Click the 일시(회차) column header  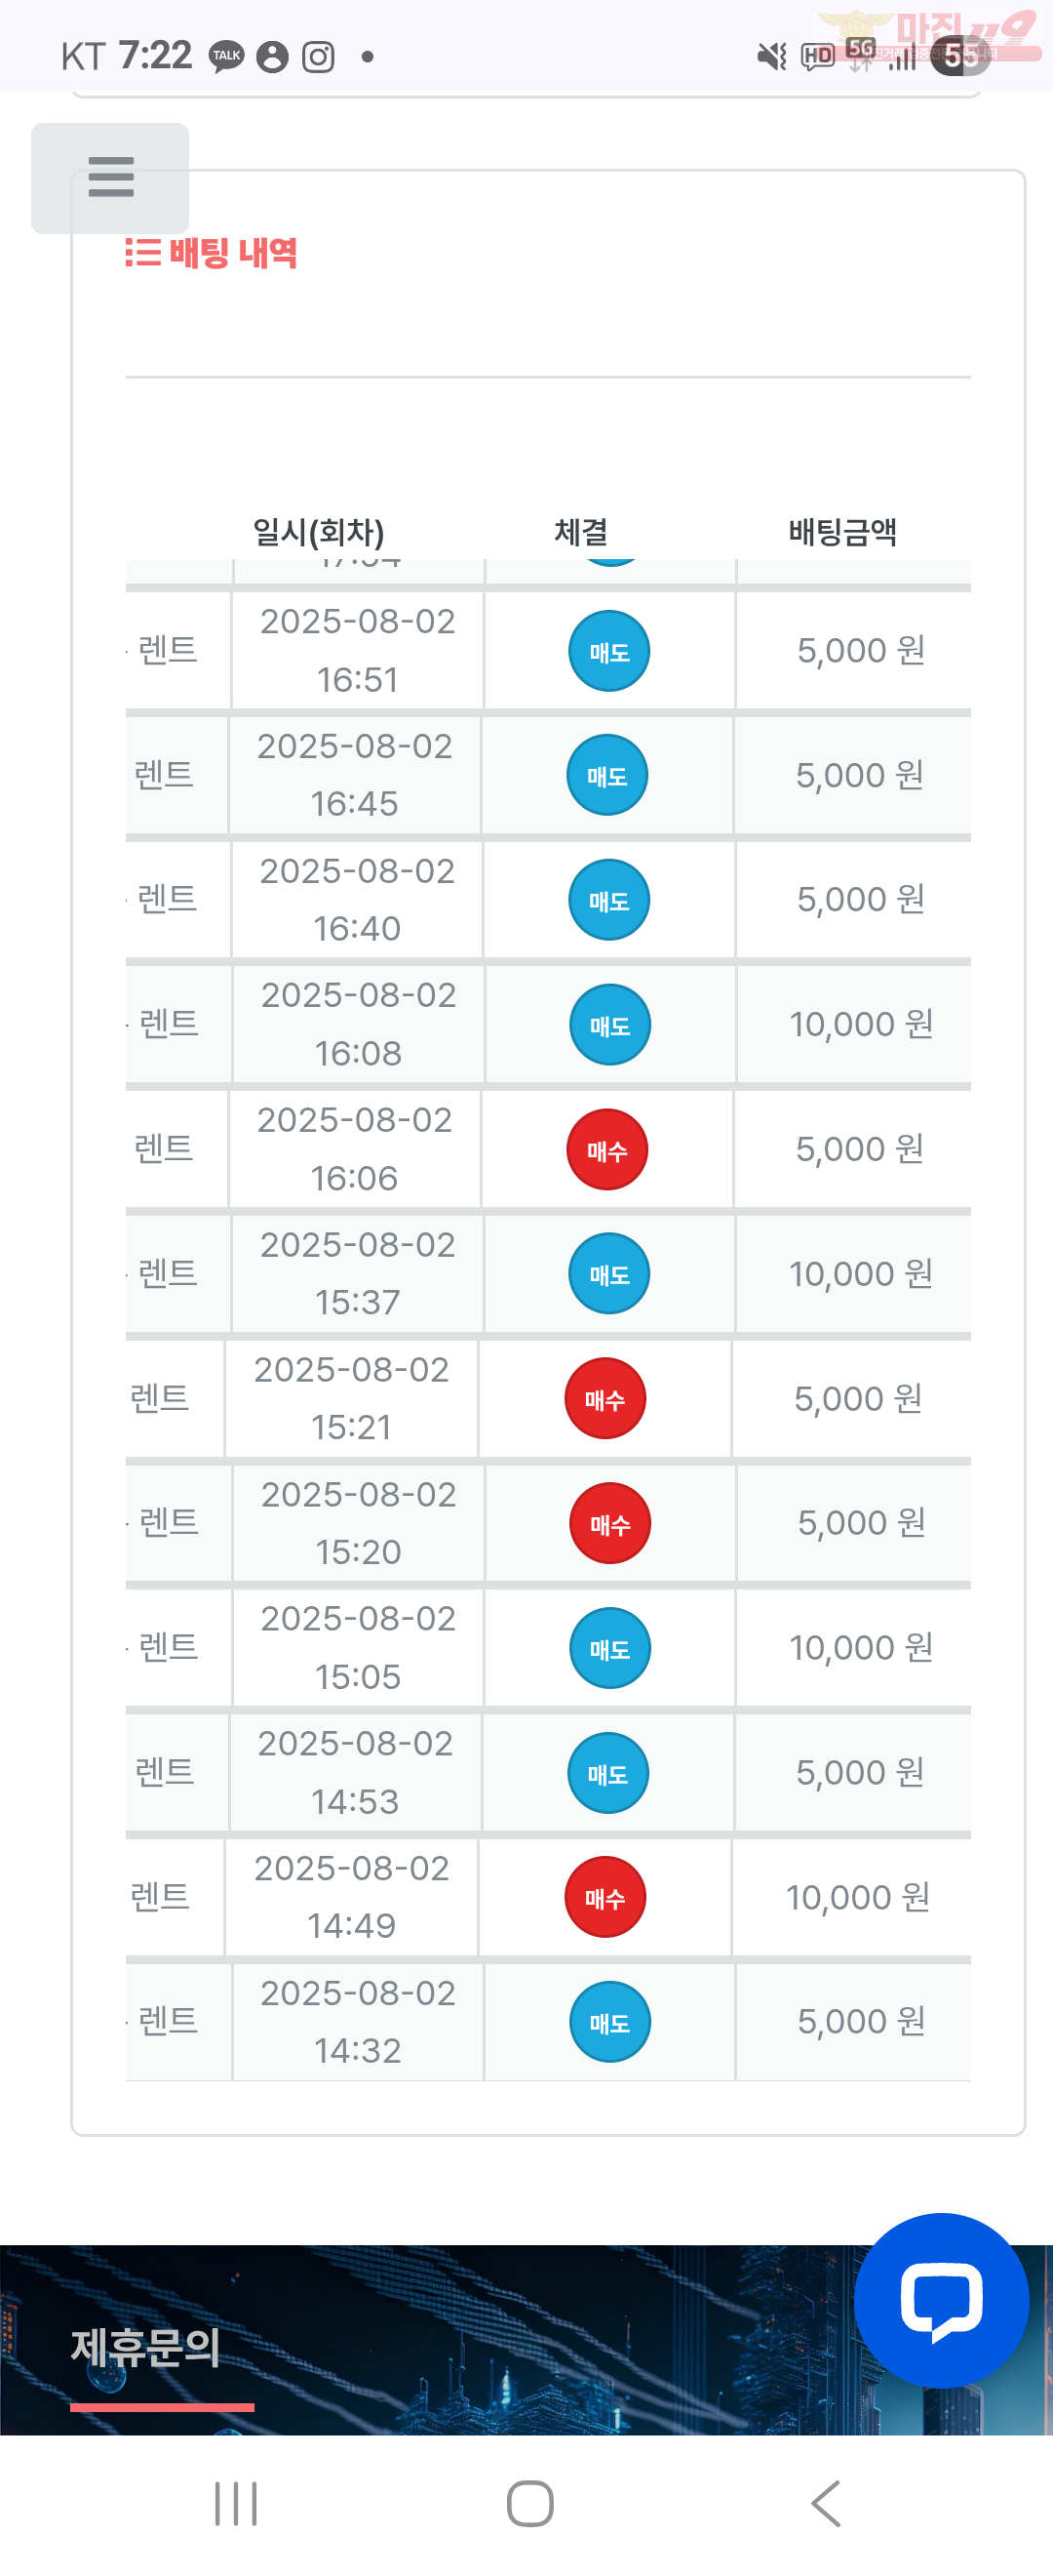click(x=318, y=532)
